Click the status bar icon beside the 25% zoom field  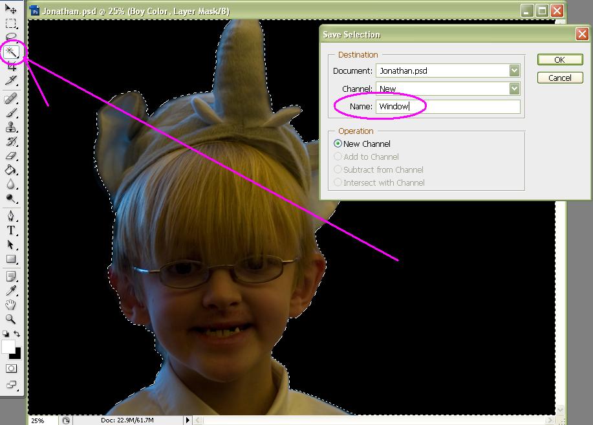click(x=66, y=420)
